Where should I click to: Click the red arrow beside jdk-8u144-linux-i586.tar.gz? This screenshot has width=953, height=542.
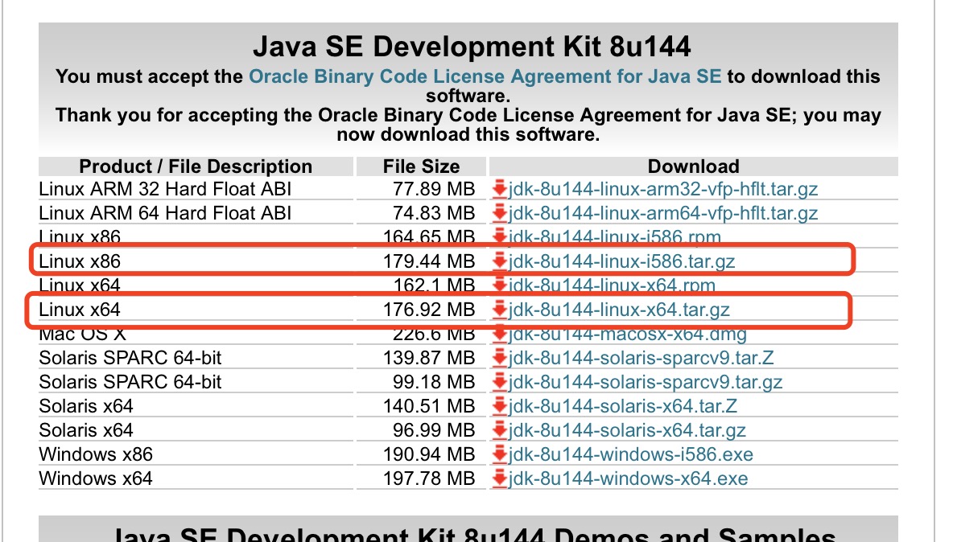point(500,261)
